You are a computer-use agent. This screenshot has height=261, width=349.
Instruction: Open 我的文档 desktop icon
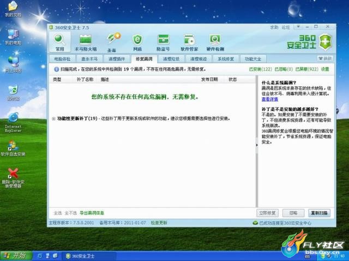coord(13,9)
